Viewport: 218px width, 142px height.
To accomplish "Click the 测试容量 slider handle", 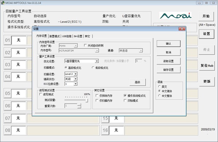I will click(x=87, y=100).
